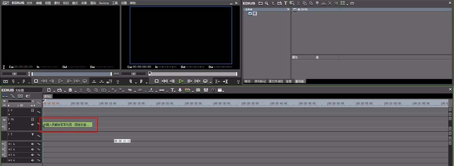
Task: Open the 工具 menu
Action: 115,3
